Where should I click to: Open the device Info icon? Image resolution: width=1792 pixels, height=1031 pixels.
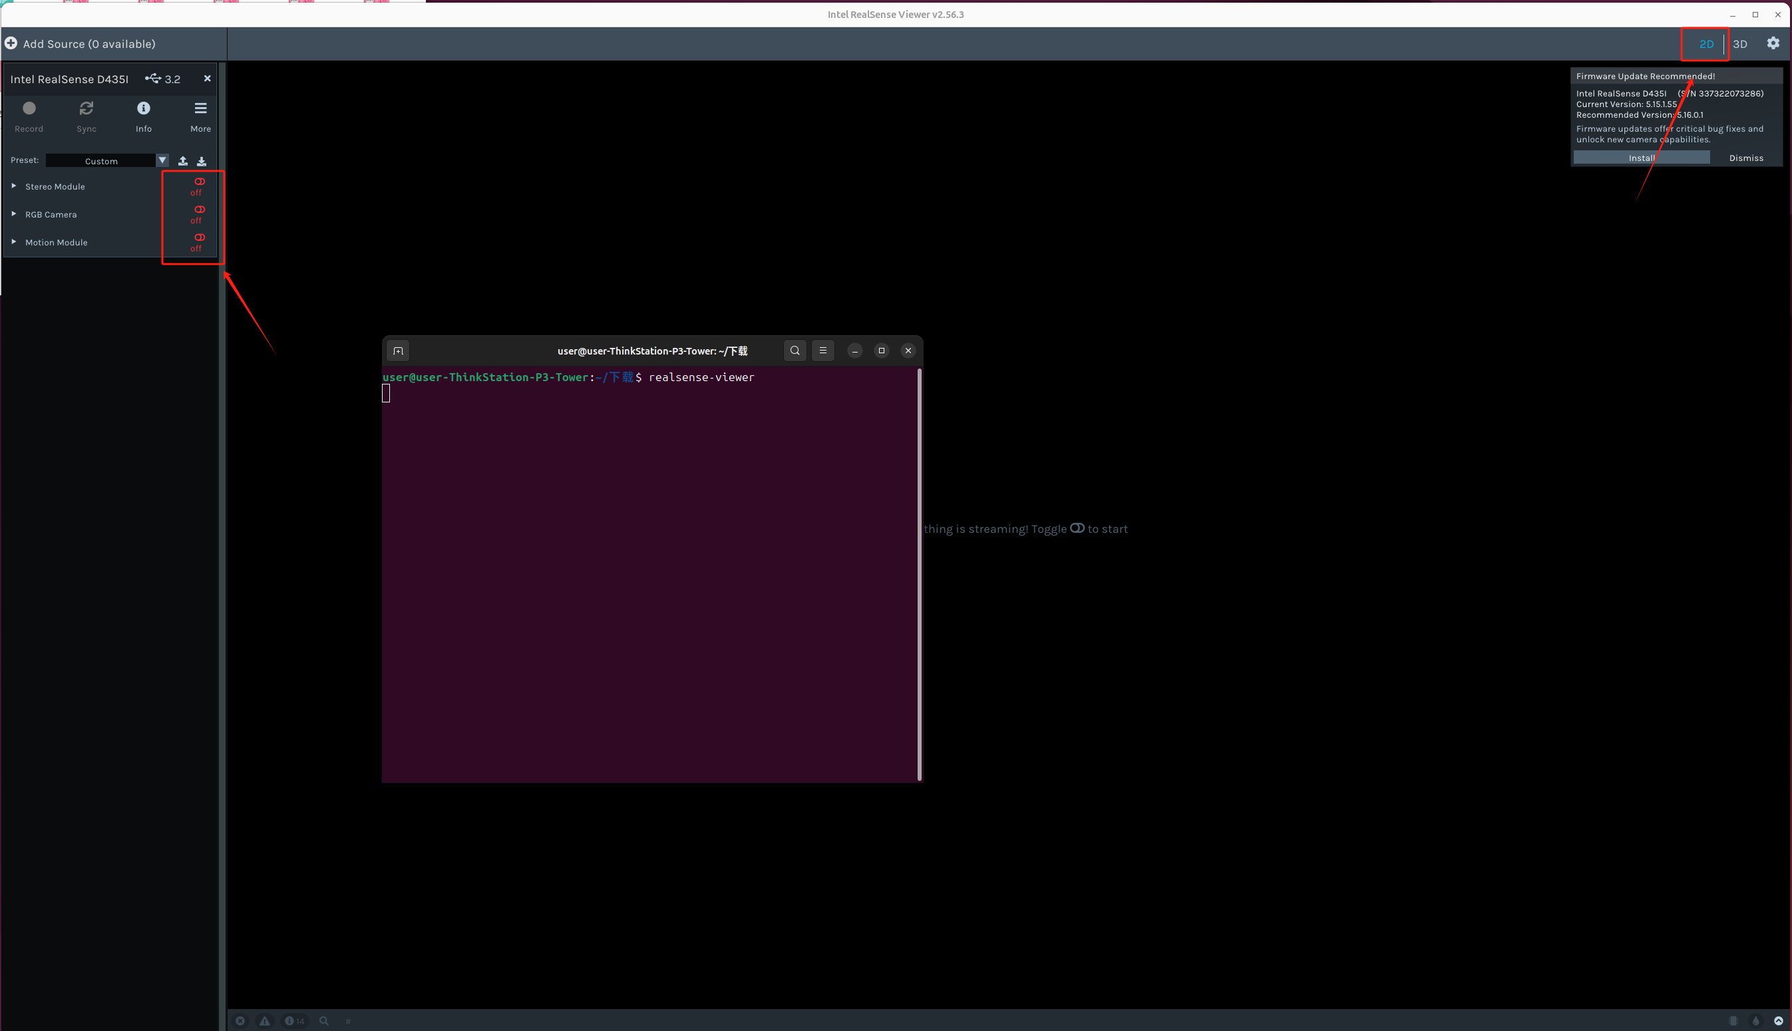pos(144,108)
